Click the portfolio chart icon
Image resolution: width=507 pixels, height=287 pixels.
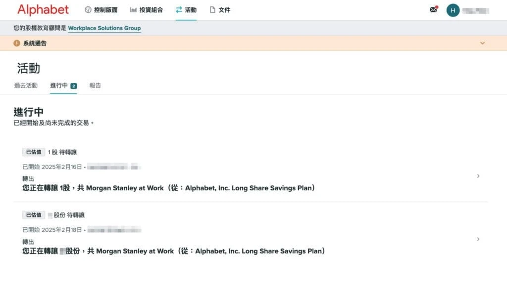point(133,10)
